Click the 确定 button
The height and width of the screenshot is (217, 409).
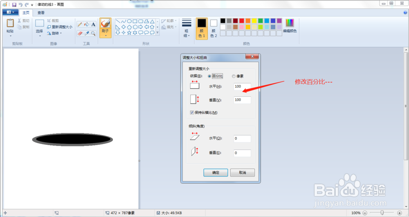click(x=216, y=173)
